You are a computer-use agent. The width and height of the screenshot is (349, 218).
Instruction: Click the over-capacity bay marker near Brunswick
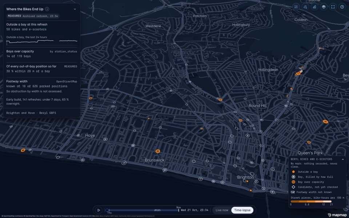pyautogui.click(x=158, y=151)
